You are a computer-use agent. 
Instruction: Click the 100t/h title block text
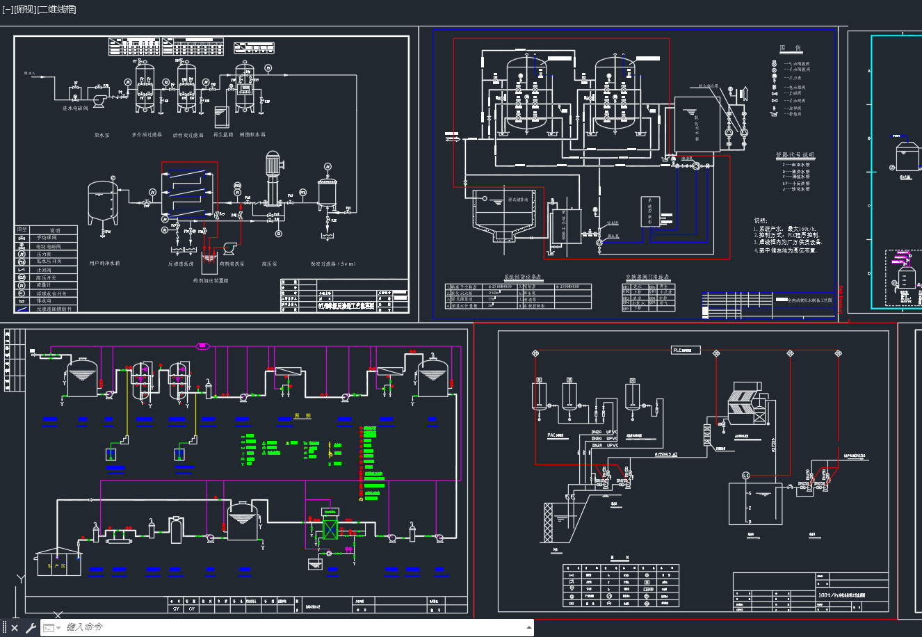(x=842, y=596)
